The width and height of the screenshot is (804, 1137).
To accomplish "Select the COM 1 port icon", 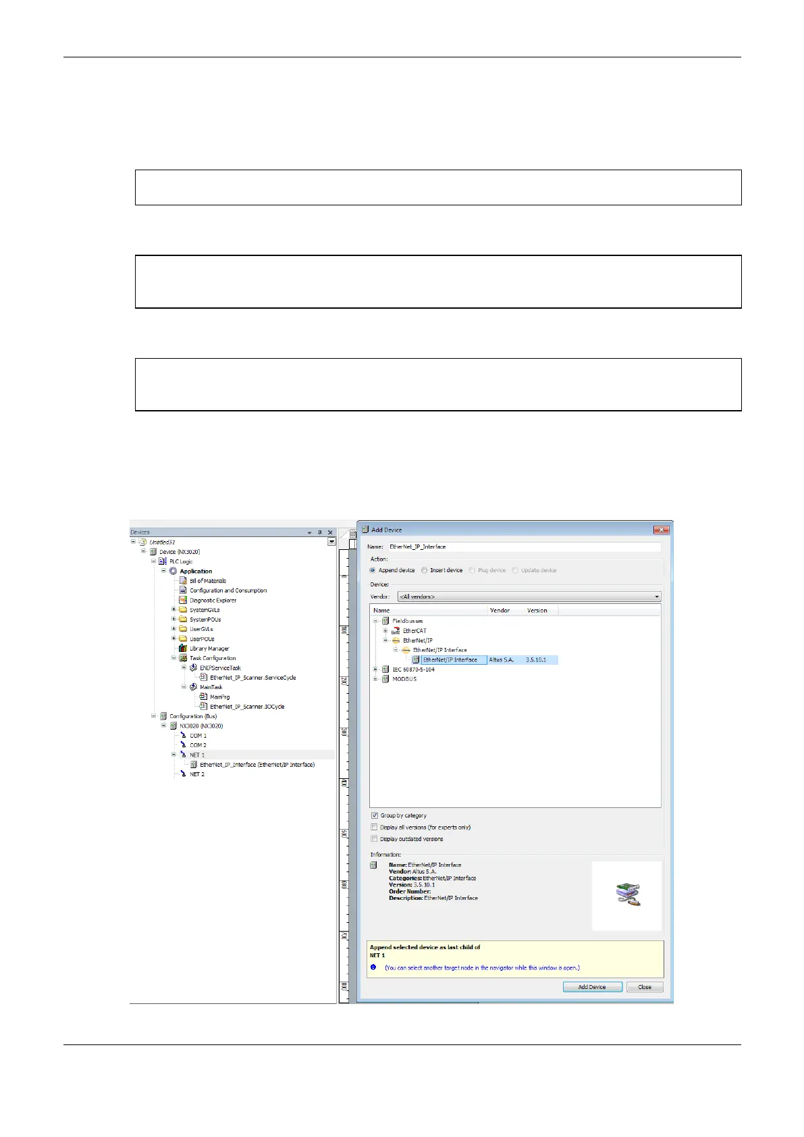I will [x=183, y=736].
